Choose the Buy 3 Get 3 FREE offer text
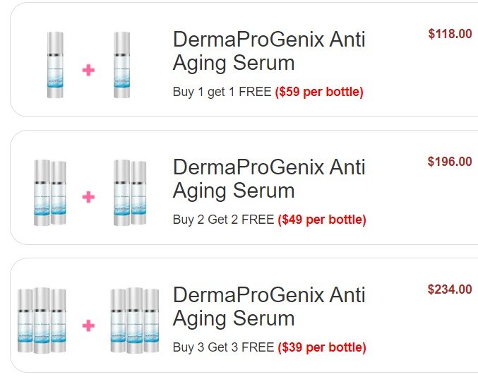 [x=223, y=347]
